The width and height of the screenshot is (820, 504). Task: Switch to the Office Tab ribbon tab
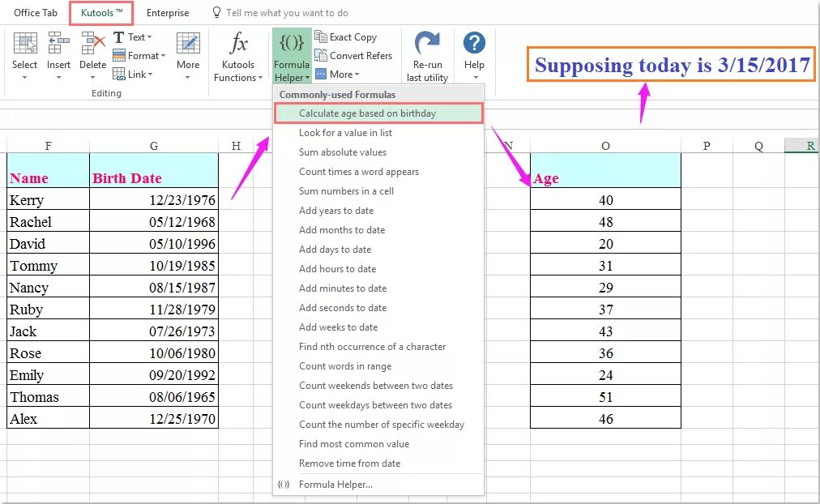coord(36,12)
